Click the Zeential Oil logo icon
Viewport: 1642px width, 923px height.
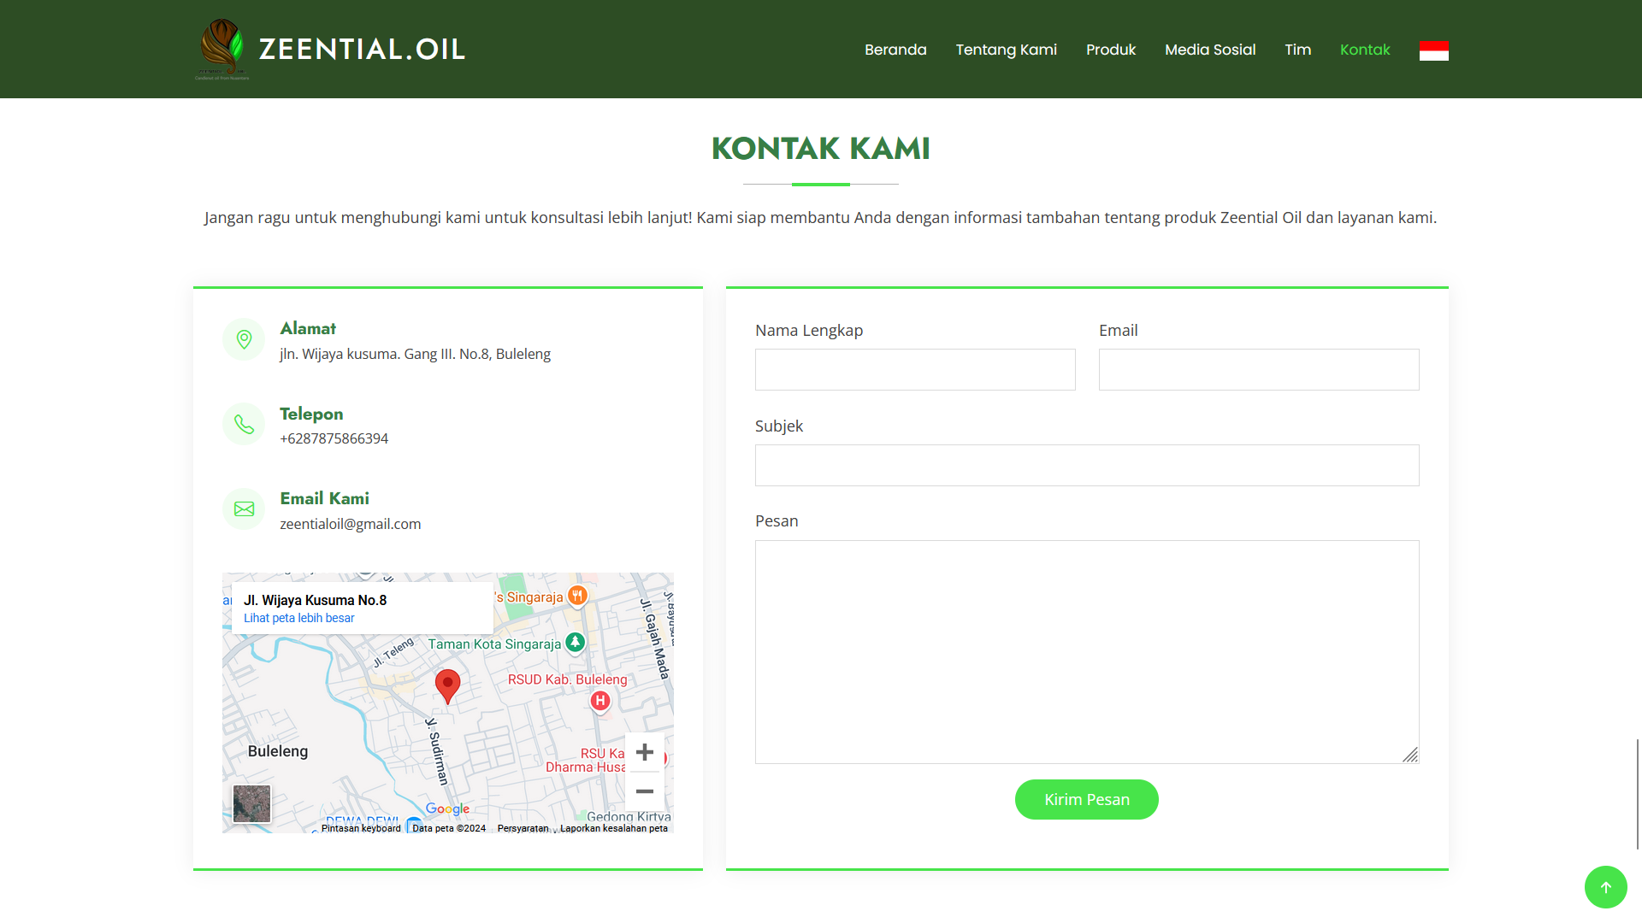[222, 49]
